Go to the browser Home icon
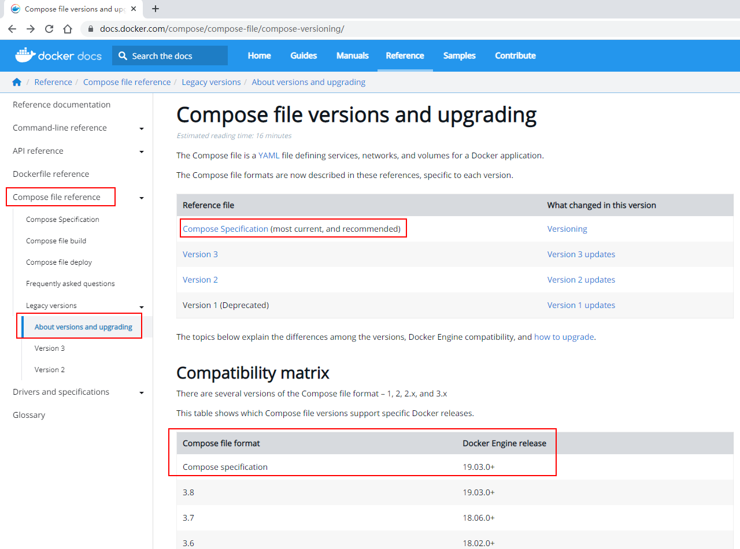740x549 pixels. point(68,29)
